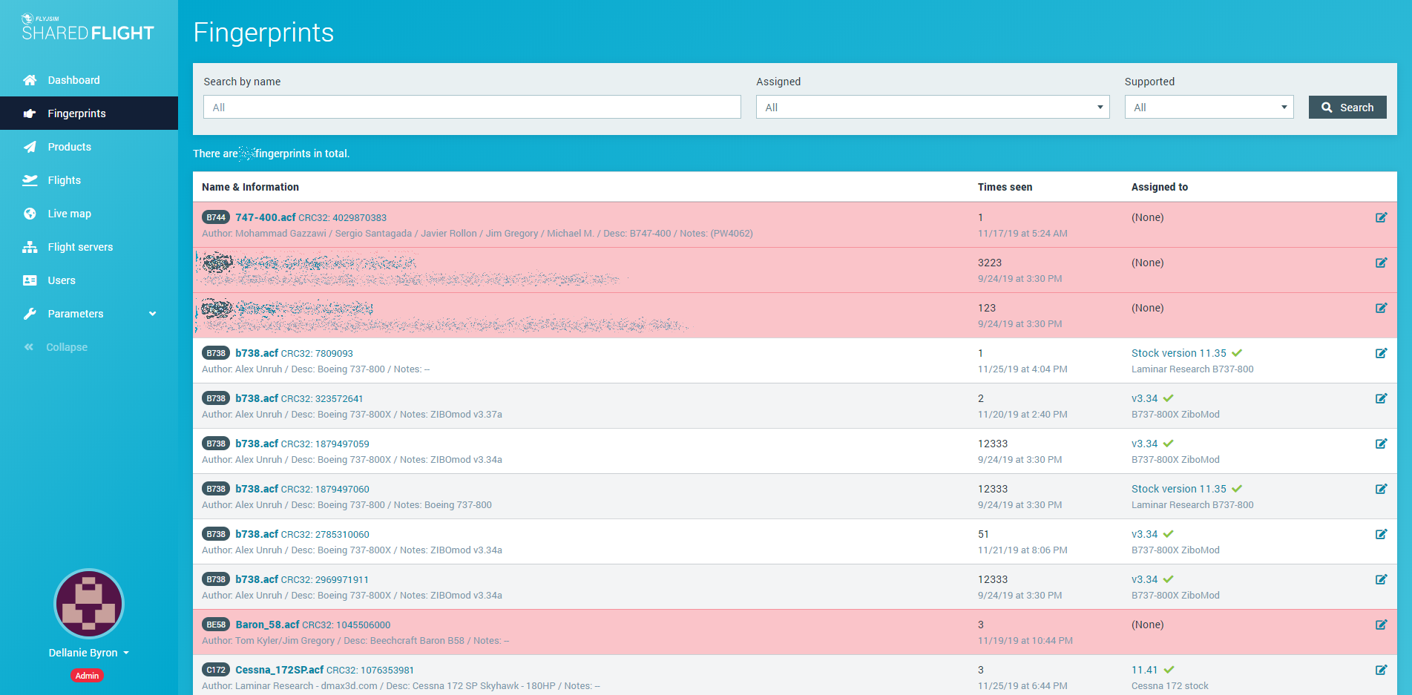1412x695 pixels.
Task: Click the Name & Information column header
Action: pyautogui.click(x=250, y=187)
